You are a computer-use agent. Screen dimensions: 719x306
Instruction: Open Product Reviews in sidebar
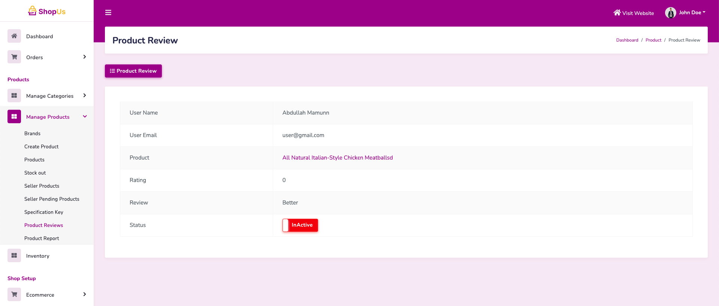point(43,225)
